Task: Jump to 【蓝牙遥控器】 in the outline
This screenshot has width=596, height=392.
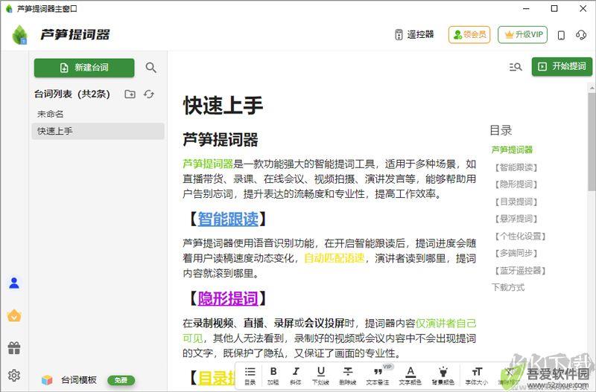Action: pyautogui.click(x=520, y=271)
